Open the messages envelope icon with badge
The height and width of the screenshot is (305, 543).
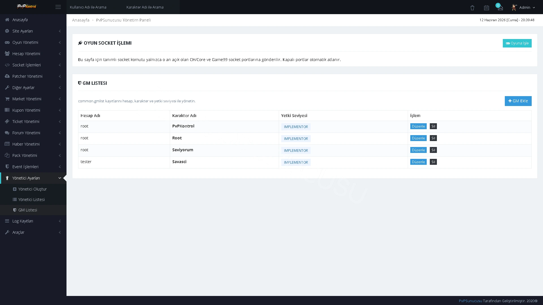click(500, 8)
